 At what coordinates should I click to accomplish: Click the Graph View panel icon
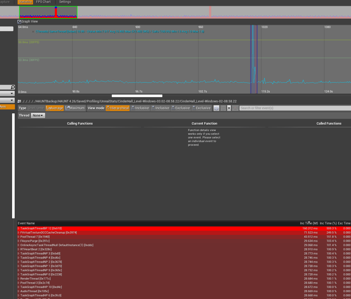[x=20, y=22]
